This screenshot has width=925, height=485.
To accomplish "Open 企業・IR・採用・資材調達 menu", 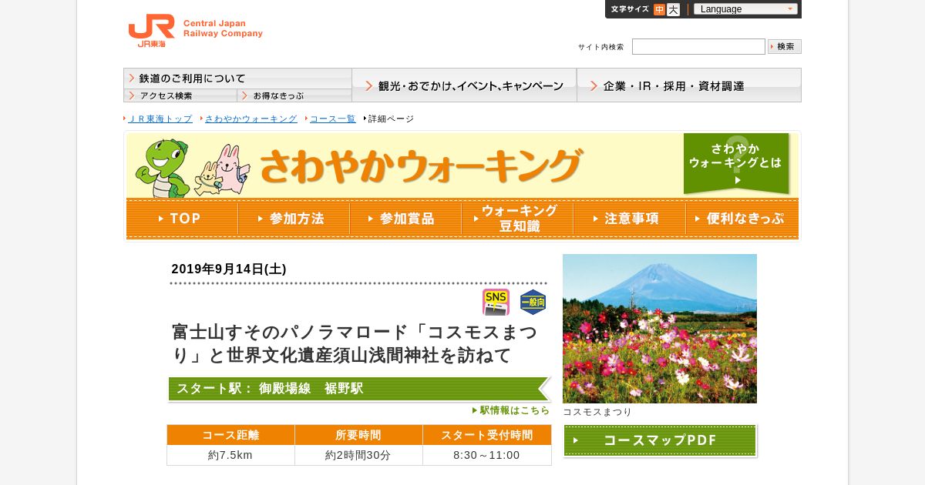I will 689,85.
